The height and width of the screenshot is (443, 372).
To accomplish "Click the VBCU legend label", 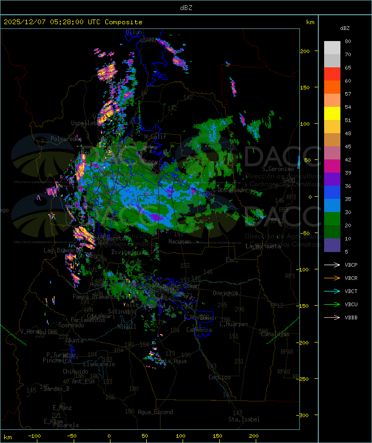I will 351,304.
